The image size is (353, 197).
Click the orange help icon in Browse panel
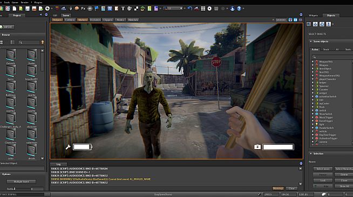42,42
